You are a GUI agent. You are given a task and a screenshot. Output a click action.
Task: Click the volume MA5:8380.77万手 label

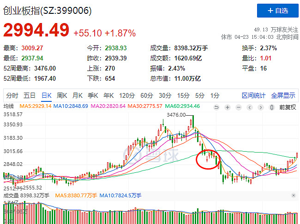[76, 195]
